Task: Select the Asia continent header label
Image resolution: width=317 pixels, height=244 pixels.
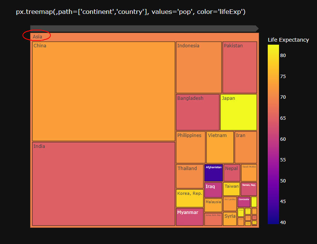Action: pyautogui.click(x=37, y=37)
